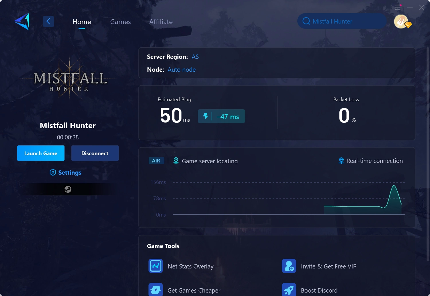The image size is (430, 296).
Task: Click the lightning boost icon
Action: click(206, 116)
